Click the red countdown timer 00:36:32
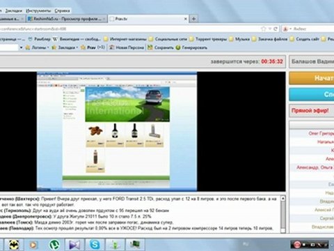Viewport: 334px width, 251px height. (272, 61)
